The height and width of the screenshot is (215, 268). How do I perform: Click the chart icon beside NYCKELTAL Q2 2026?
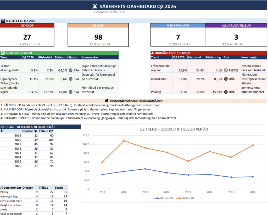[3, 21]
